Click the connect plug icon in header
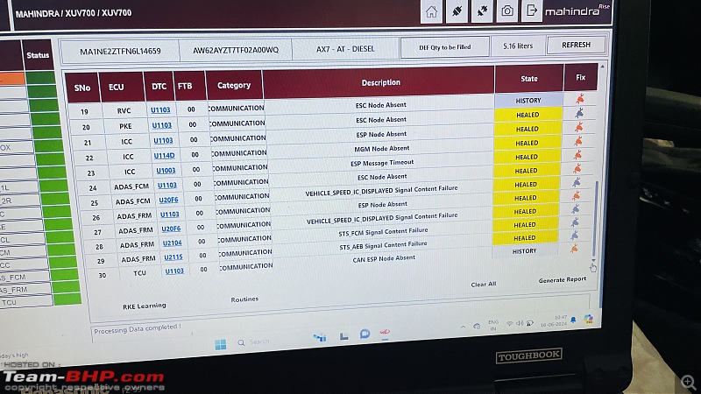701x394 pixels. pyautogui.click(x=457, y=11)
